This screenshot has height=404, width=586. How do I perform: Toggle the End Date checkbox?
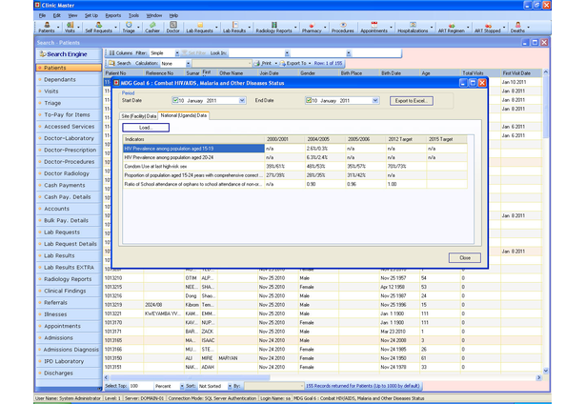pos(309,100)
